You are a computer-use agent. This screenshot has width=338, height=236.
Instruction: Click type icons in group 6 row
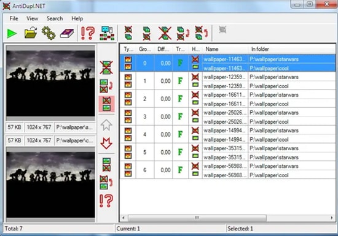[128, 170]
